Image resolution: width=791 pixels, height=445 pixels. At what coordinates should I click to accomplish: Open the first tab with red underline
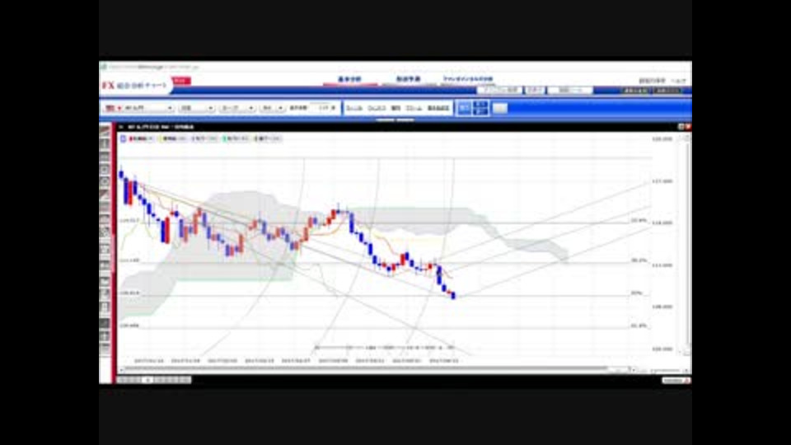[x=349, y=80]
